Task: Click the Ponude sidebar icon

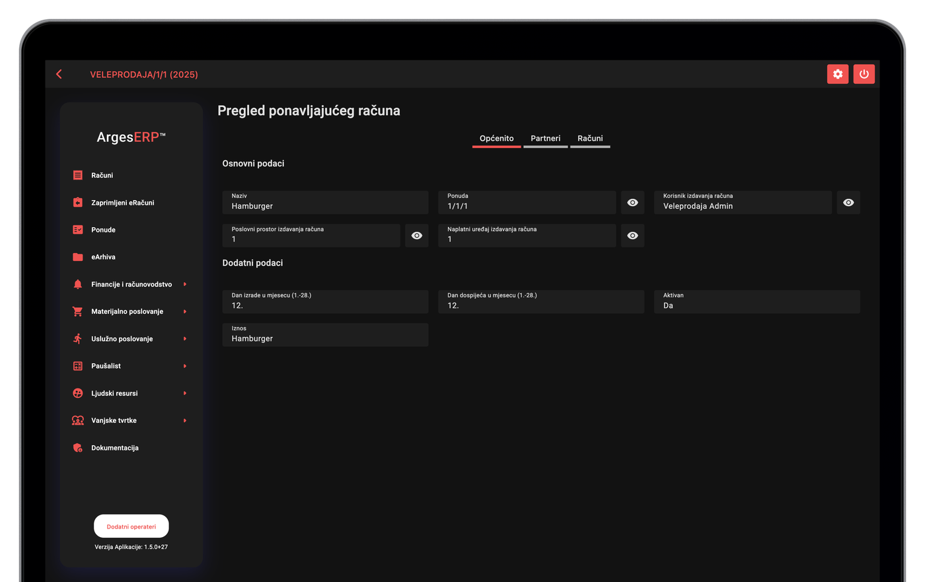Action: tap(78, 230)
